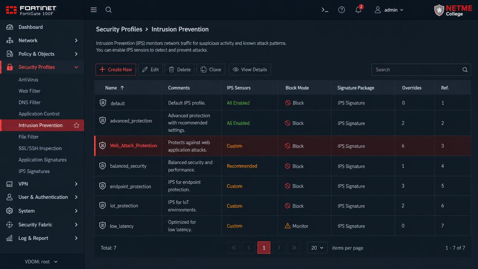478x269 pixels.
Task: Click the warning icon beside Monitor
Action: tap(288, 226)
